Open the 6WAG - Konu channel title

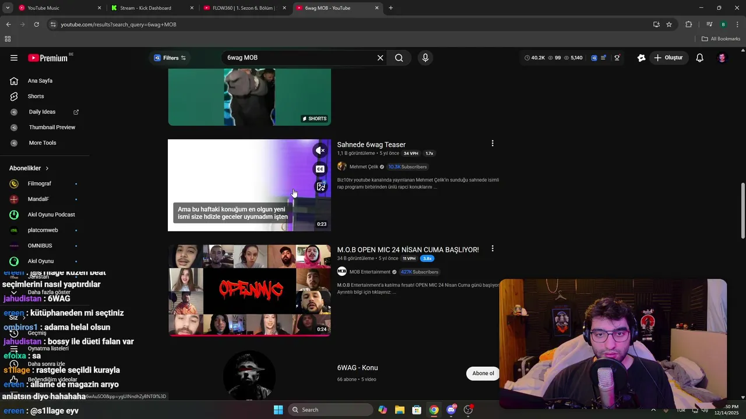(357, 368)
